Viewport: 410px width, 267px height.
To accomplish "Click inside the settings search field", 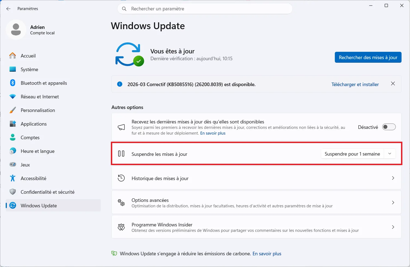I will point(205,8).
